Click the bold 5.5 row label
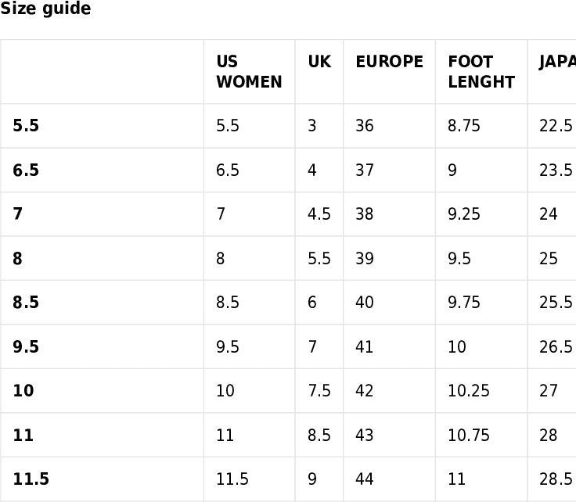This screenshot has height=502, width=576. click(x=26, y=125)
